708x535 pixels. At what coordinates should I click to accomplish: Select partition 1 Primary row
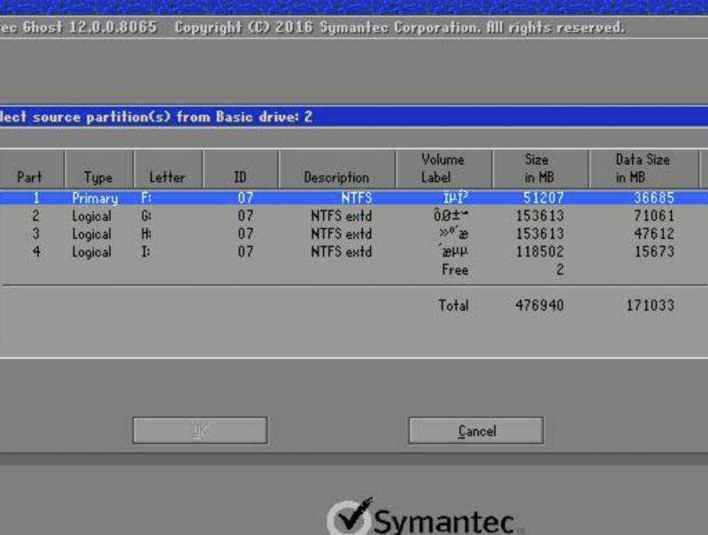tap(354, 197)
